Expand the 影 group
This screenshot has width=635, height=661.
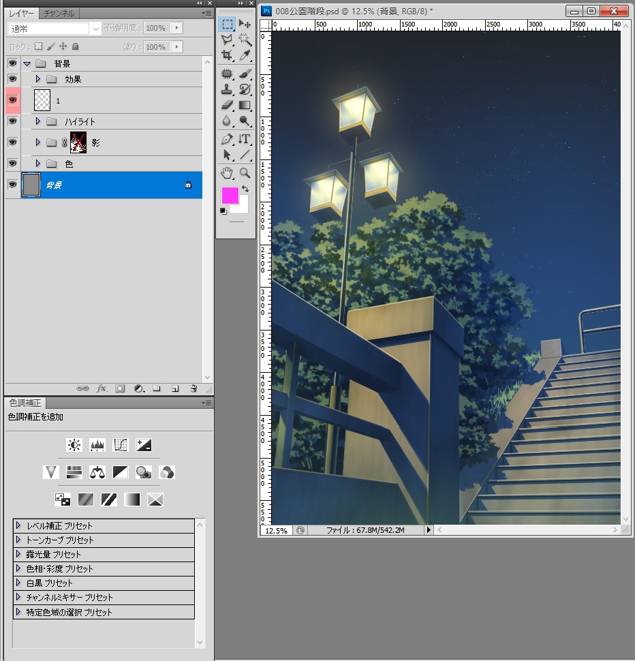pyautogui.click(x=37, y=142)
